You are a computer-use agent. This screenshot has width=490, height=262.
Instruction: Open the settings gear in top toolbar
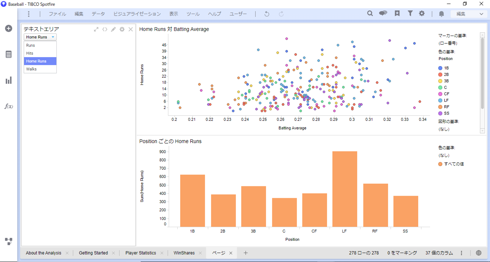click(x=422, y=14)
